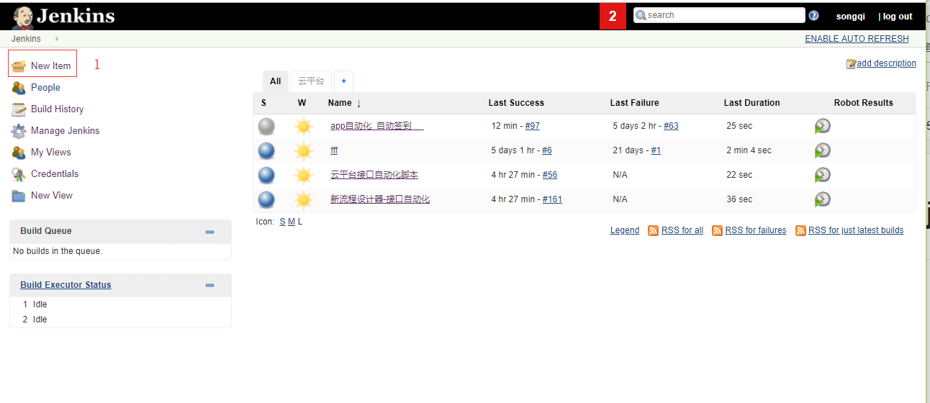Expand the Jenkins breadcrumb arrow menu
930x403 pixels.
click(x=57, y=39)
